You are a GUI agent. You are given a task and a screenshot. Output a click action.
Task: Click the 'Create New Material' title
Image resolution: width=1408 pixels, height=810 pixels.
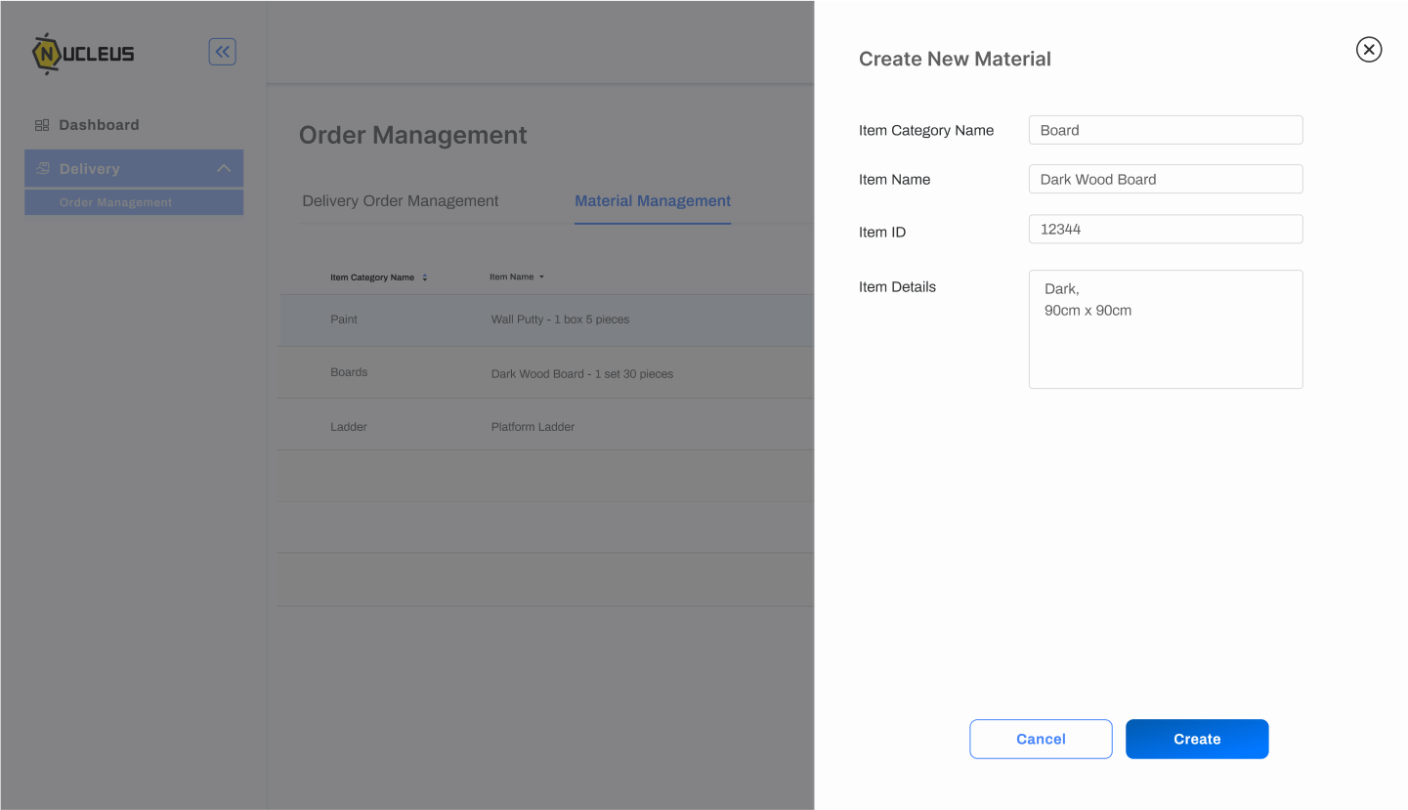pyautogui.click(x=955, y=59)
